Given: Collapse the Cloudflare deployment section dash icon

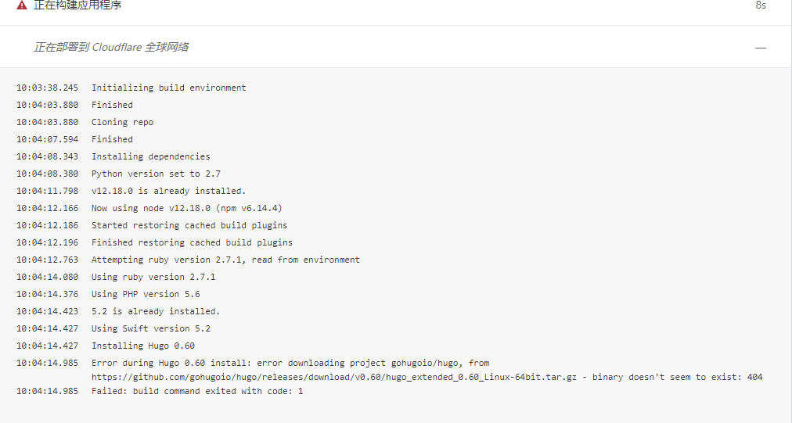Looking at the screenshot, I should (x=760, y=48).
